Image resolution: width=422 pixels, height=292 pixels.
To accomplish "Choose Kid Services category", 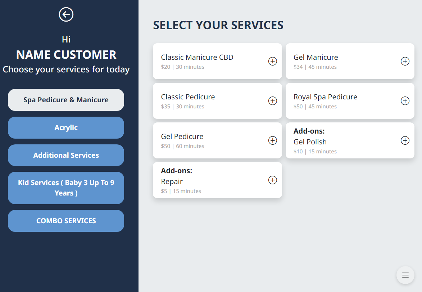I will coord(66,188).
